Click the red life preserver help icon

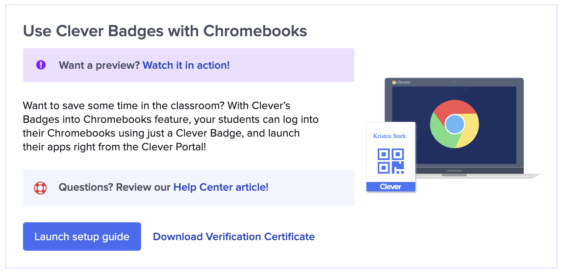40,187
